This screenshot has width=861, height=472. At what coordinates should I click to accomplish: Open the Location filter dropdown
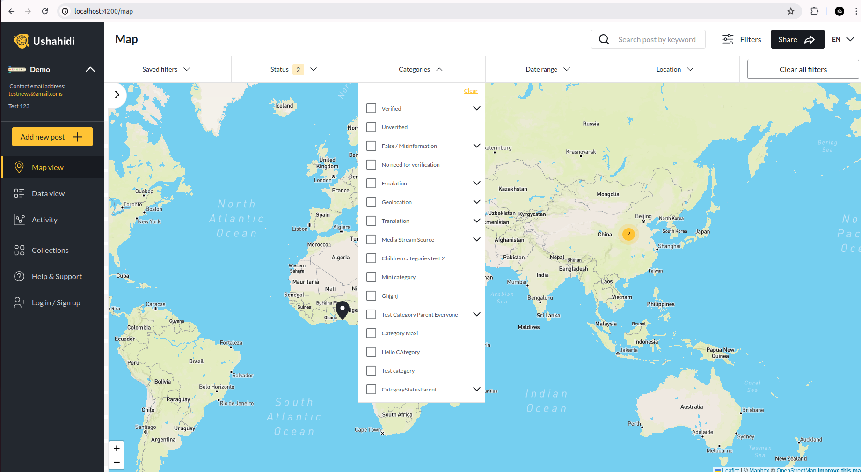[676, 69]
